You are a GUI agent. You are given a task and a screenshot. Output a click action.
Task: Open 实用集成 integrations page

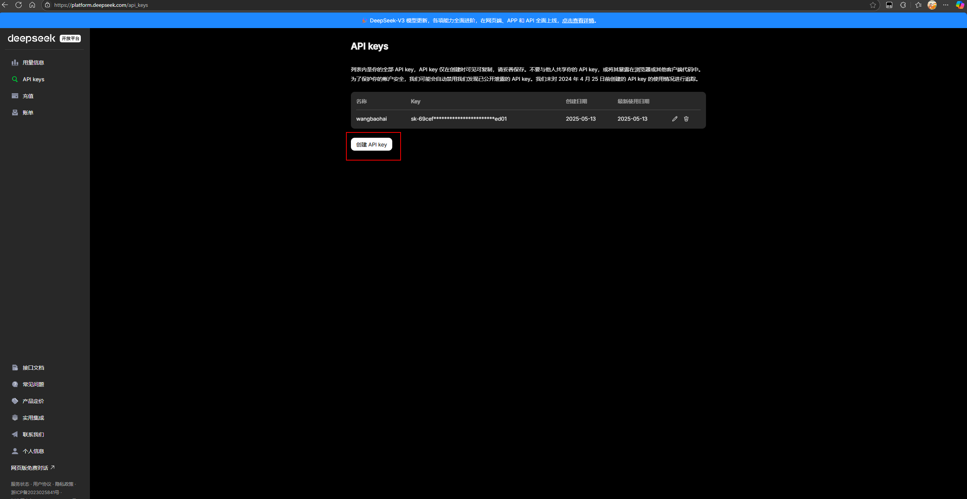pyautogui.click(x=33, y=418)
